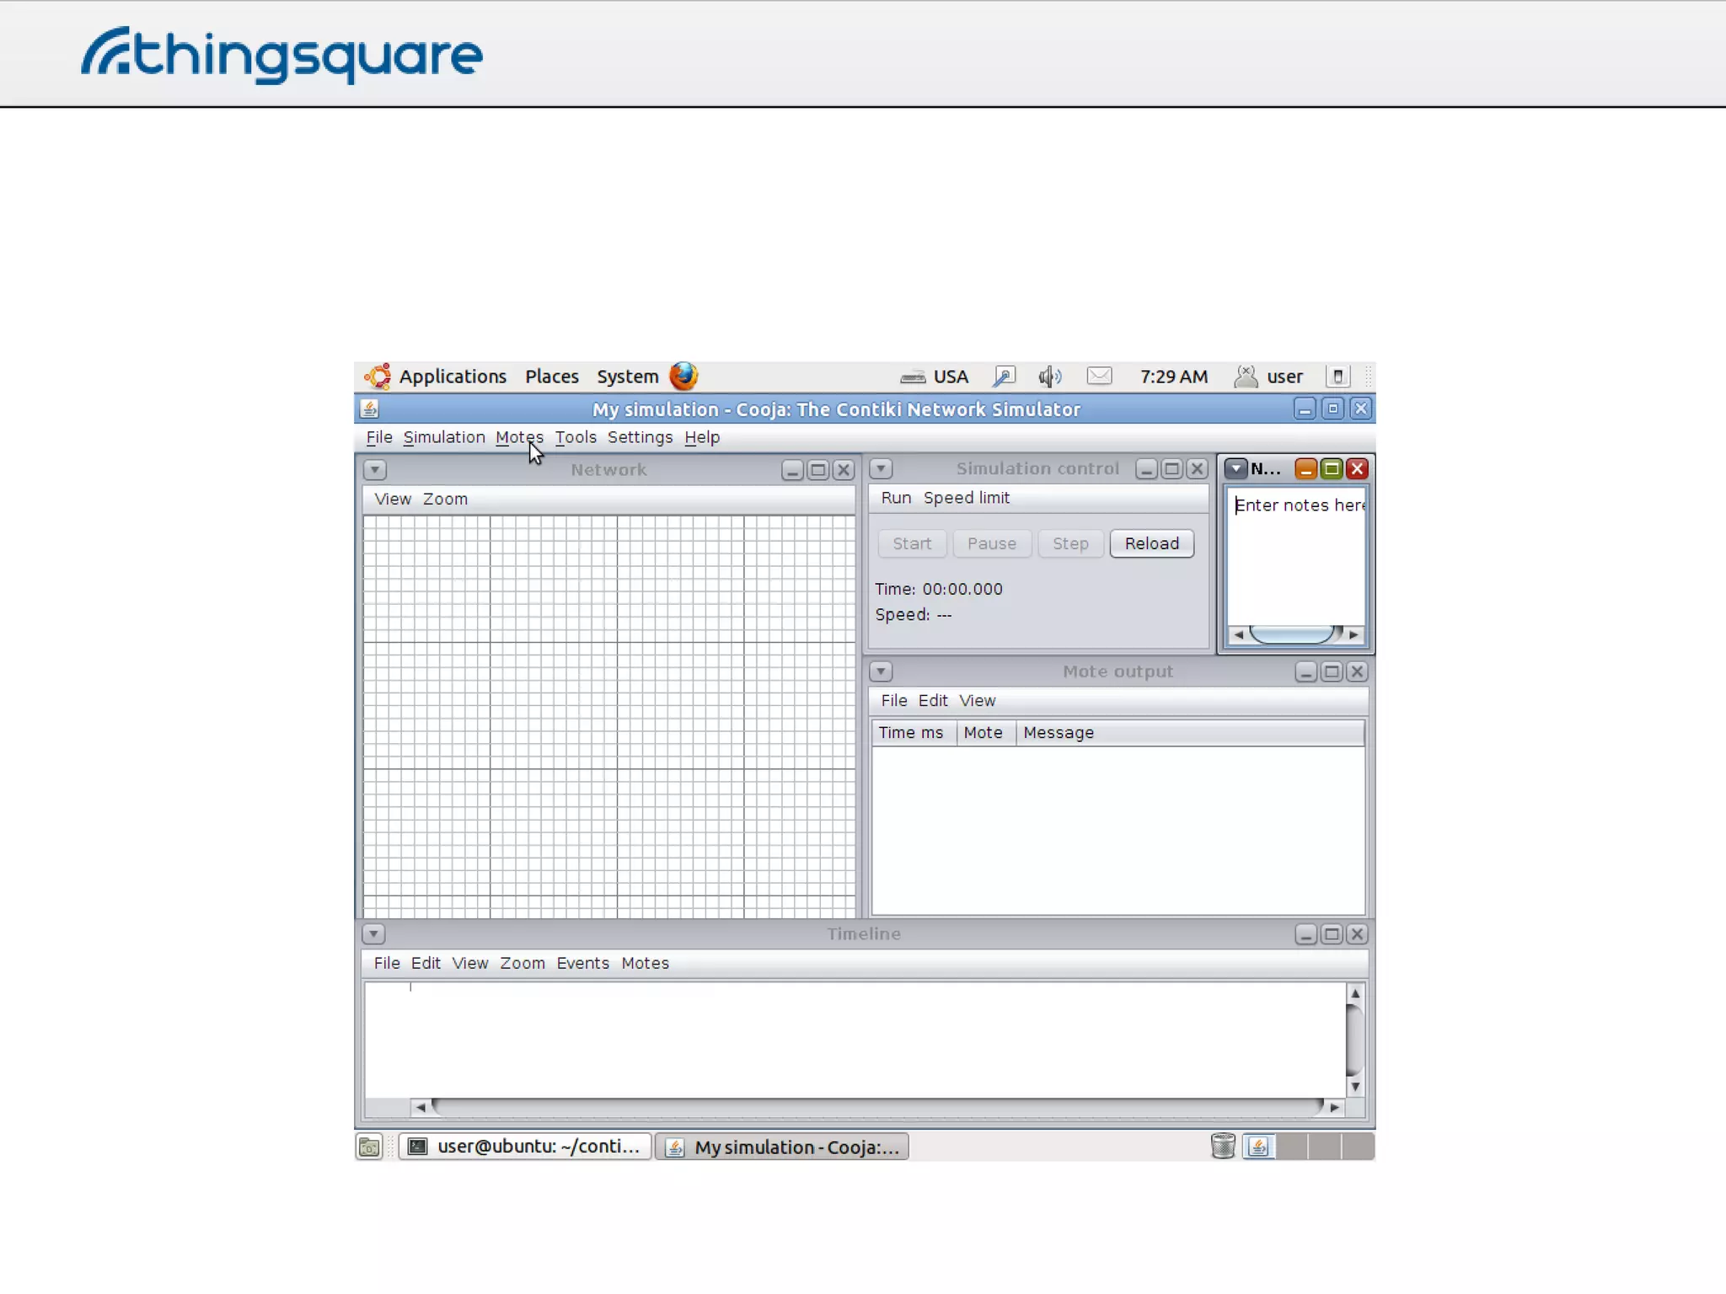Open the Tools menu

576,437
